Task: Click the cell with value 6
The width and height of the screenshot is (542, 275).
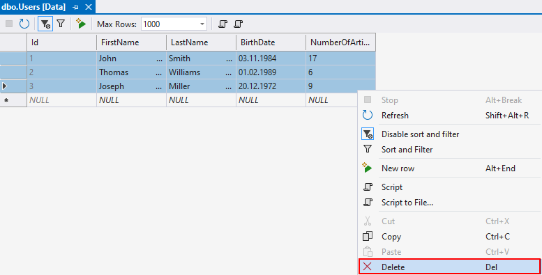Action: tap(341, 72)
